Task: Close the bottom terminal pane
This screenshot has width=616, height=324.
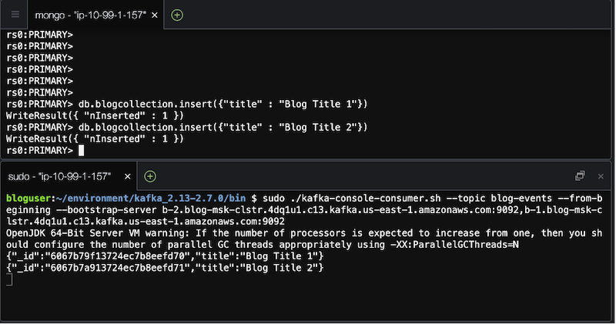Action: (601, 176)
